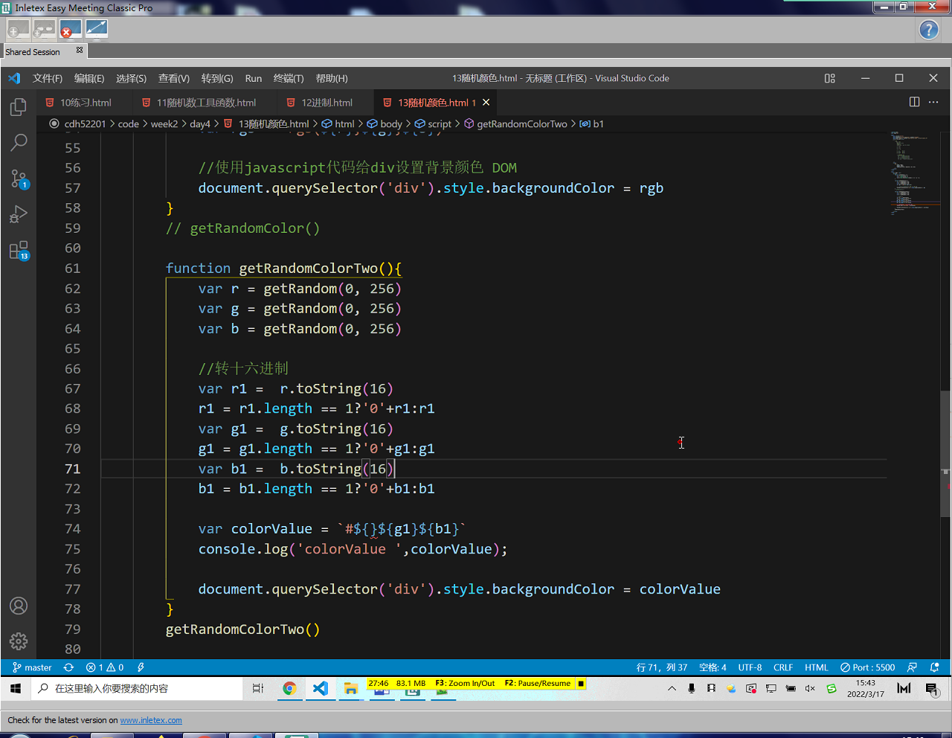This screenshot has height=738, width=952.
Task: Open the Extensions panel with badge 13
Action: click(x=19, y=251)
